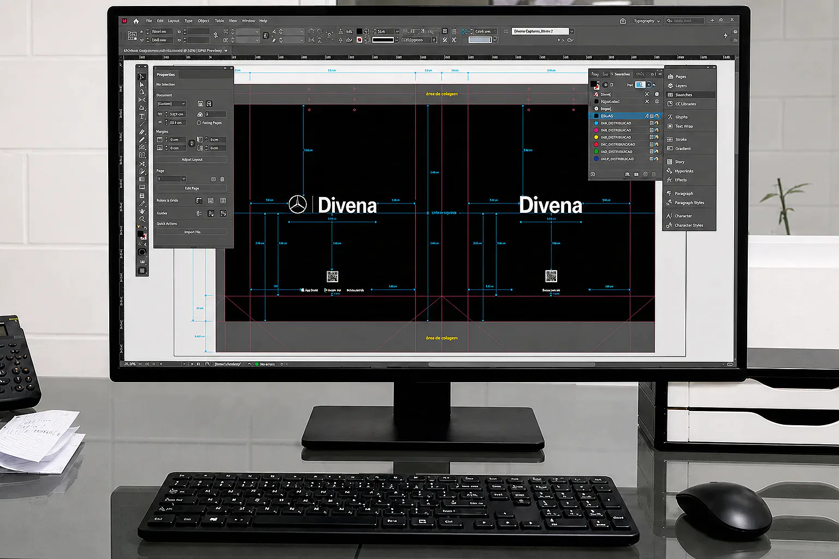Select landscape orientation button in Properties
The height and width of the screenshot is (559, 839).
pyautogui.click(x=209, y=104)
